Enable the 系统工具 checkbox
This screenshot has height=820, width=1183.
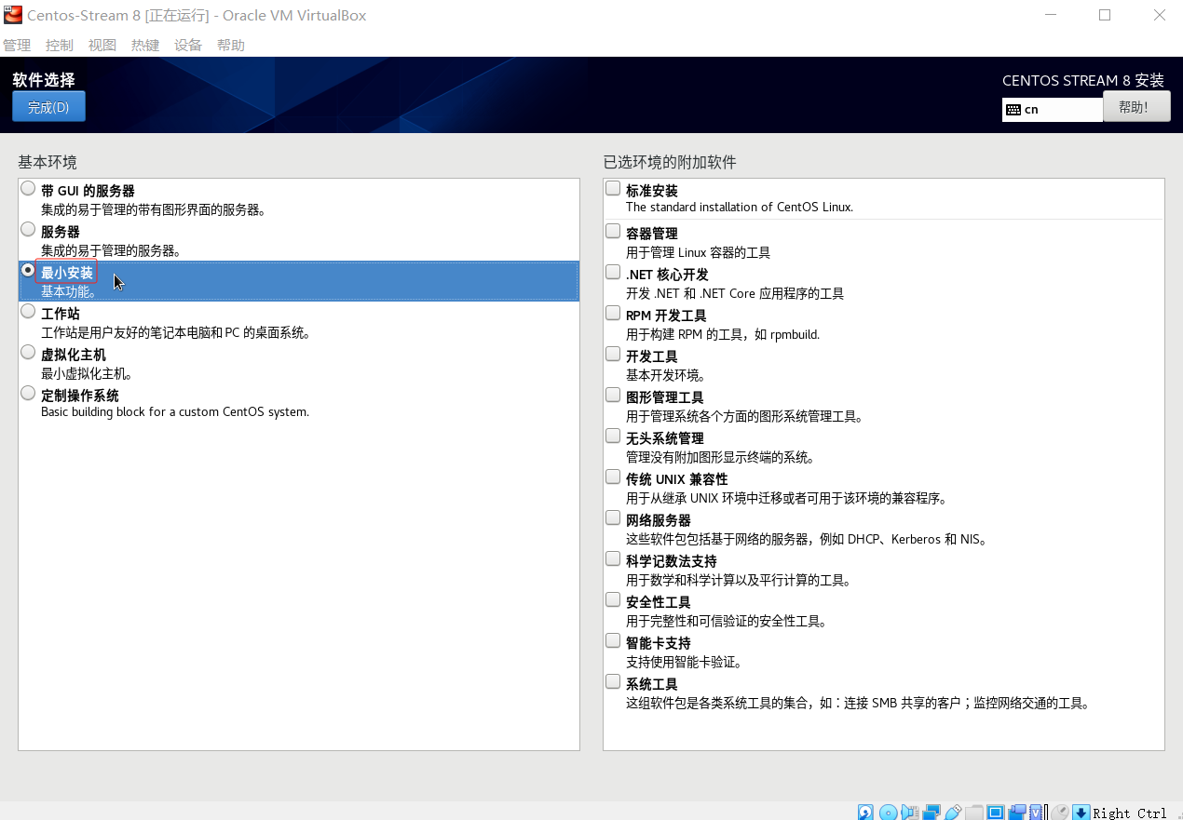(x=613, y=681)
